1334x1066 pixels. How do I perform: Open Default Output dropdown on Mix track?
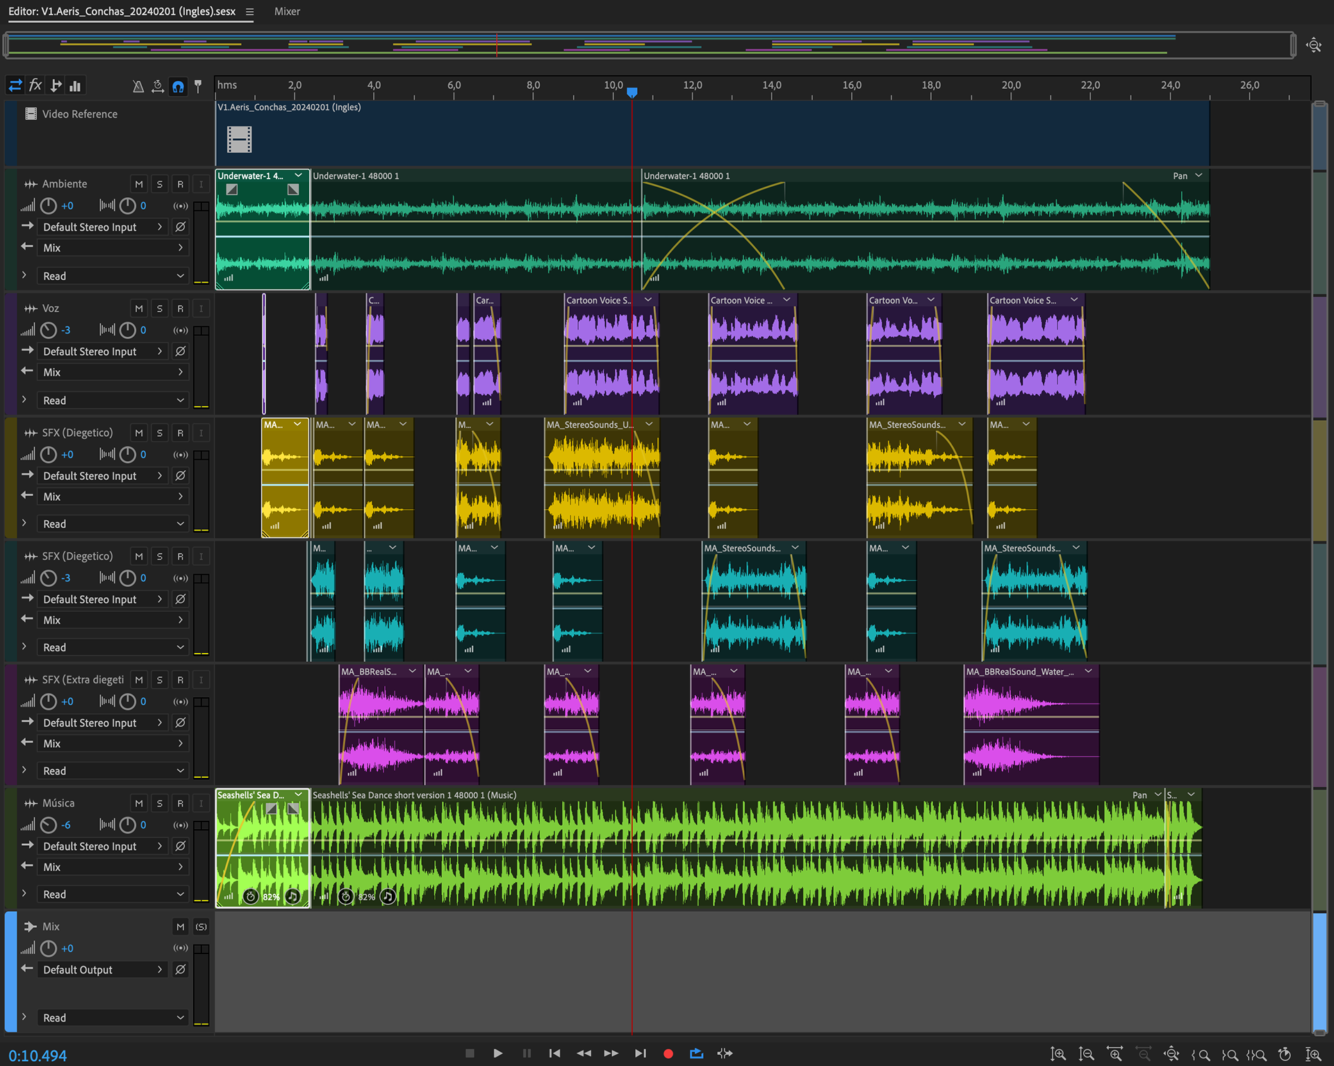(x=102, y=969)
